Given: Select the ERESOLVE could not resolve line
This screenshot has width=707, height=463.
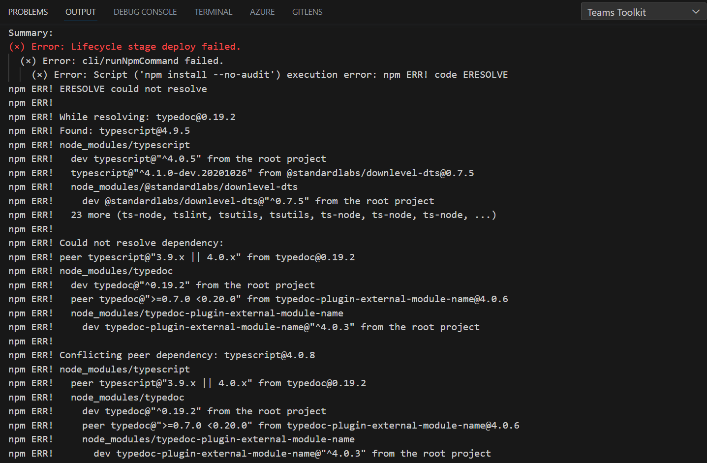Looking at the screenshot, I should tap(107, 89).
